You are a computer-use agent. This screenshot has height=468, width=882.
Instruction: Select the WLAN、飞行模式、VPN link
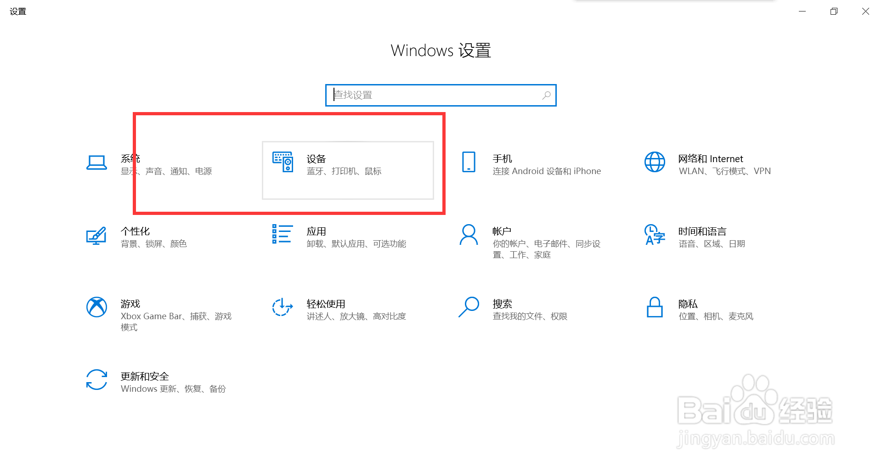pos(724,171)
